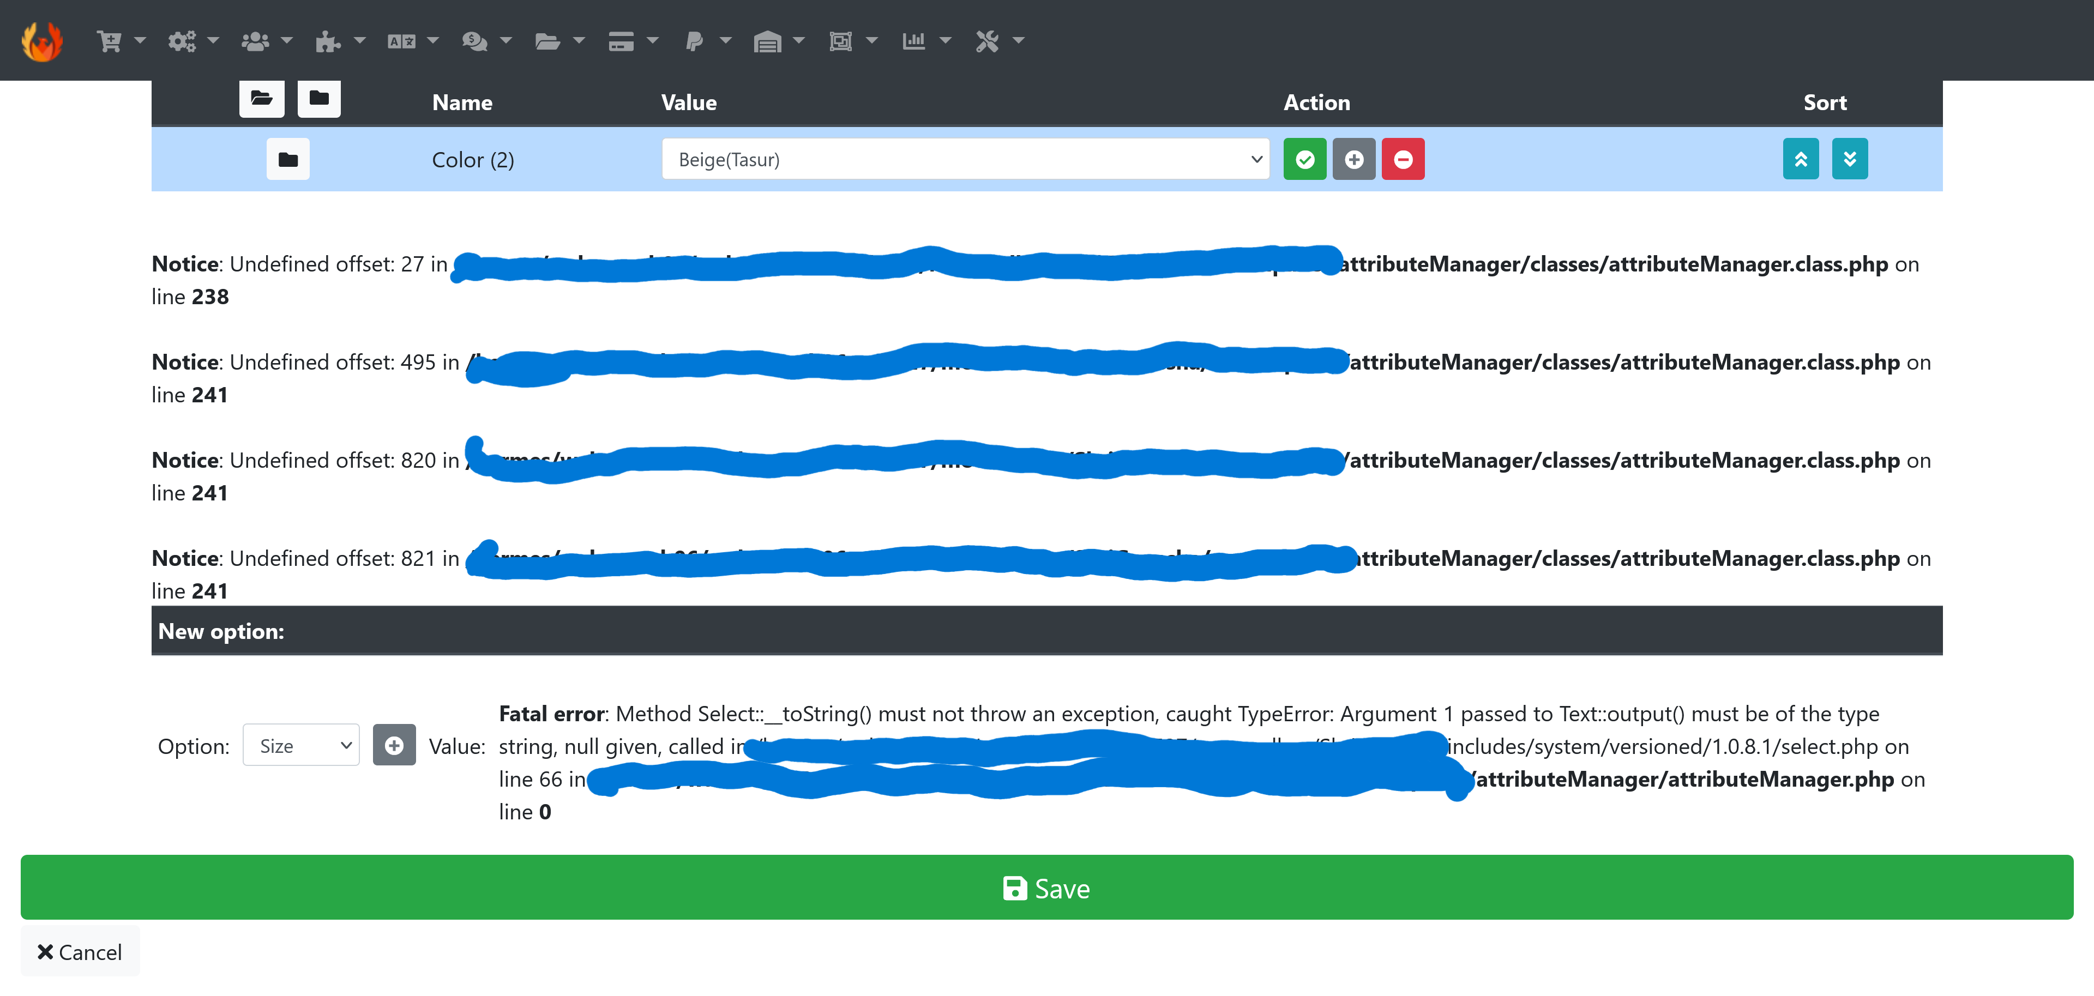This screenshot has width=2094, height=996.
Task: Click the Cancel button
Action: (80, 951)
